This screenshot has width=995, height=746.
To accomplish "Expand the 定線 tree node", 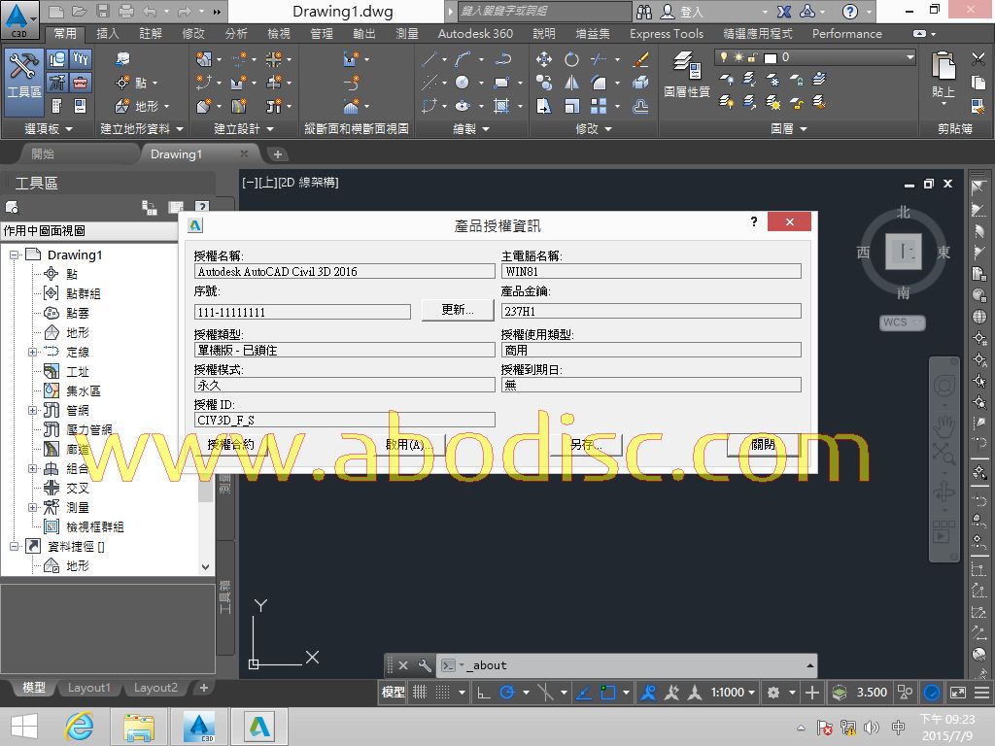I will [32, 352].
